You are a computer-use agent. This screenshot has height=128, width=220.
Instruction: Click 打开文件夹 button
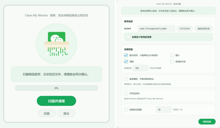click(x=185, y=29)
